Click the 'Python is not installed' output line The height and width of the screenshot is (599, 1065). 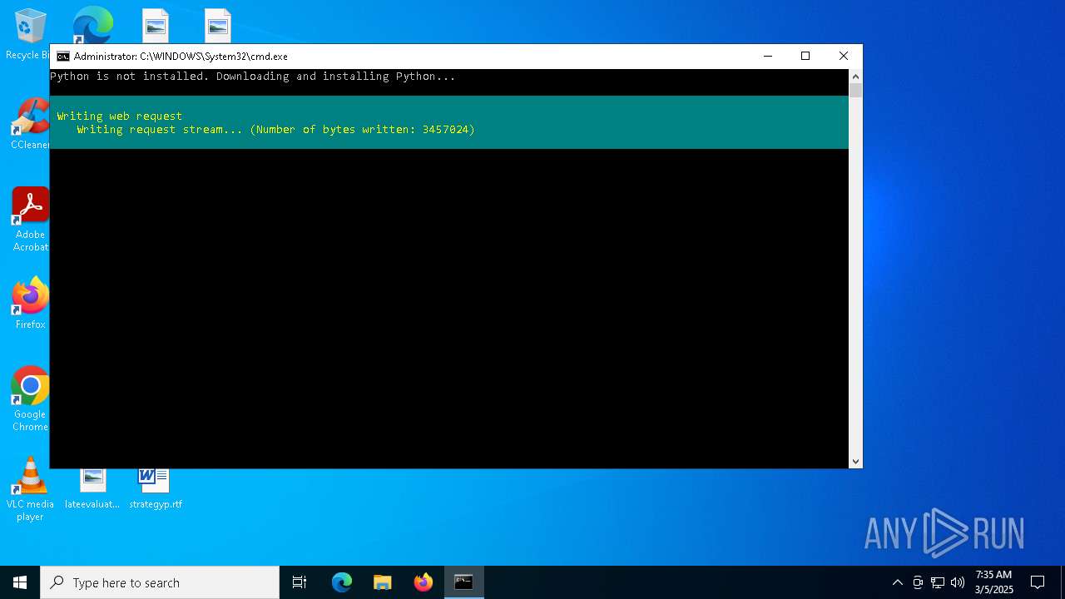253,77
